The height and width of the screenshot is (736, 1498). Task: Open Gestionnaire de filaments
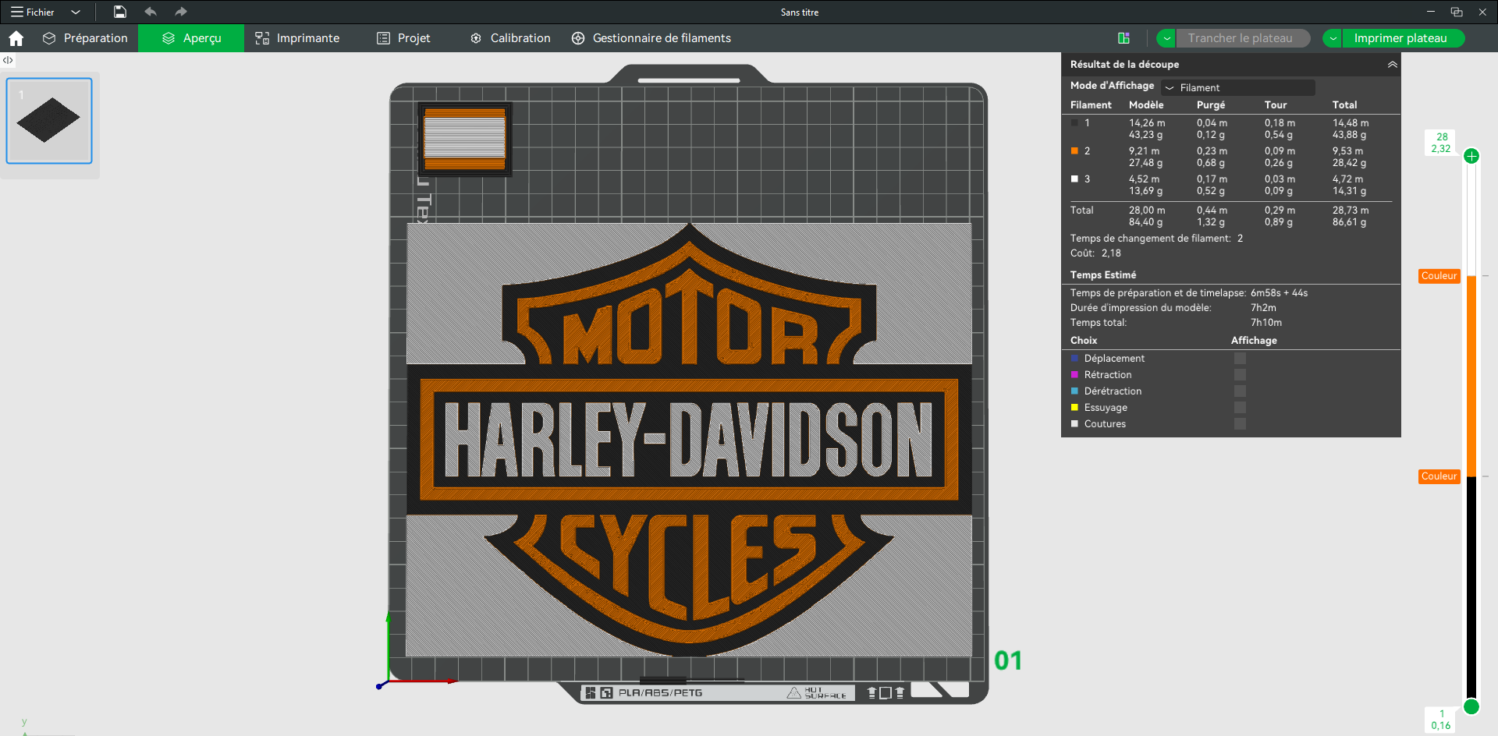(x=651, y=38)
